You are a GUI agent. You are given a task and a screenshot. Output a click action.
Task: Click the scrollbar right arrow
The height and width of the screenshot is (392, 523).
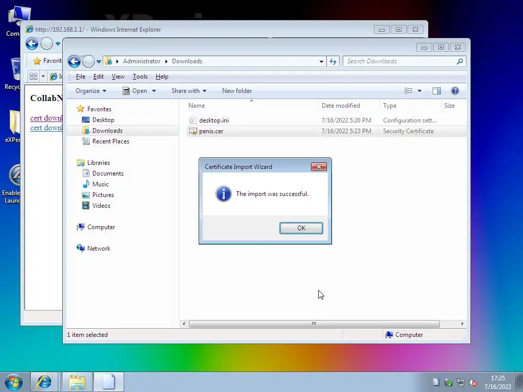pos(462,324)
